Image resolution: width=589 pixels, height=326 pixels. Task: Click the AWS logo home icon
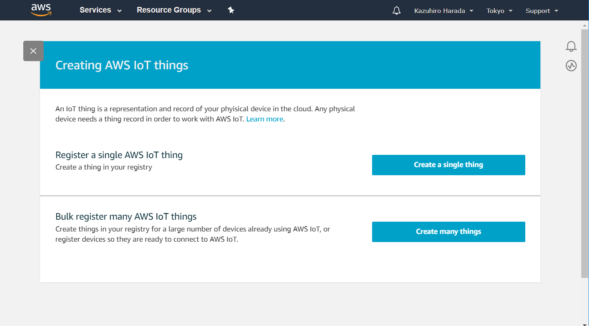tap(41, 10)
